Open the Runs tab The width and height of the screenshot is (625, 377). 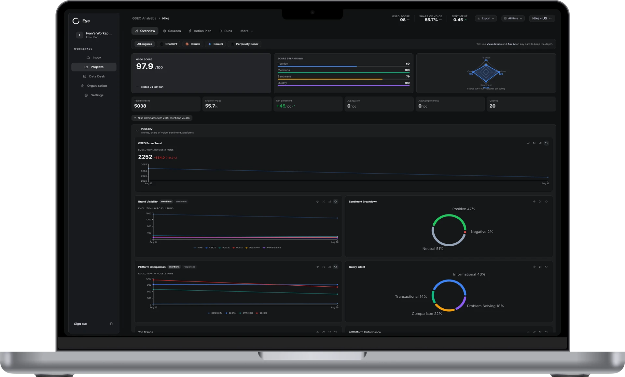pyautogui.click(x=226, y=31)
